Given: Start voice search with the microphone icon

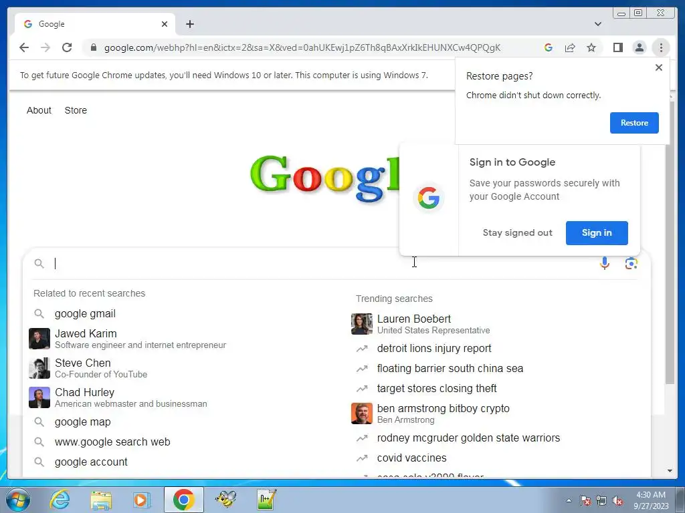Looking at the screenshot, I should 605,263.
